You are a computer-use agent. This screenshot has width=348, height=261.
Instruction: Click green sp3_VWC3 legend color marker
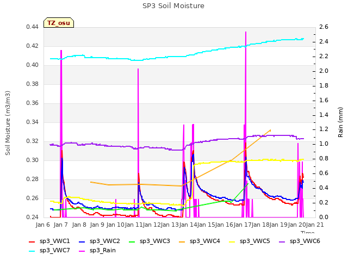point(132,242)
